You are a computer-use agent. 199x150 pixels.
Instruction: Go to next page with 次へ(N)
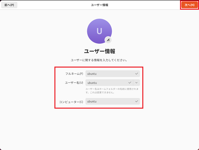tap(189, 5)
